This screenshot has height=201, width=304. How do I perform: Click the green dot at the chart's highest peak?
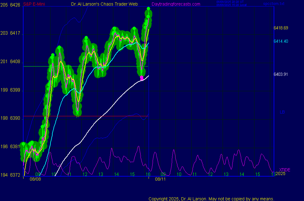pos(149,8)
